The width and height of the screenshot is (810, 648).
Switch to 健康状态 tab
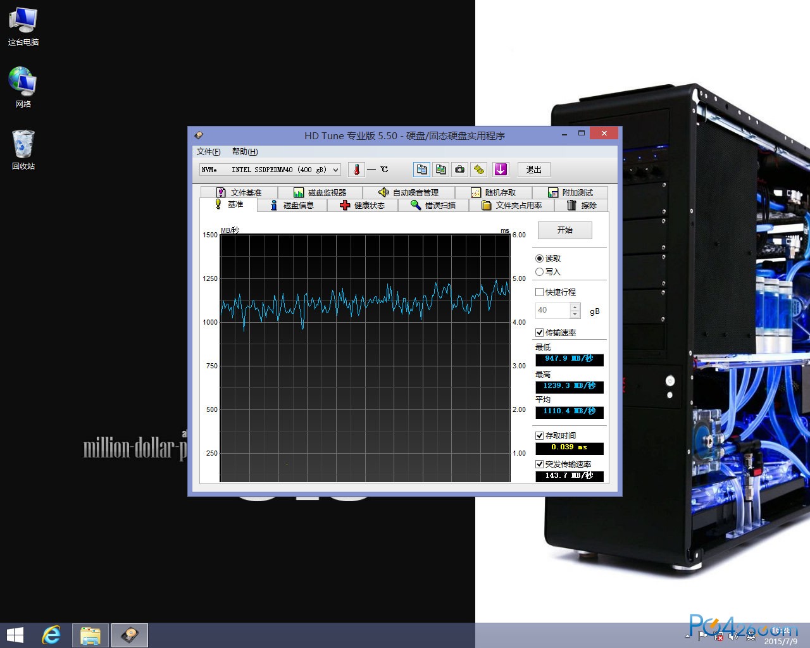coord(362,205)
